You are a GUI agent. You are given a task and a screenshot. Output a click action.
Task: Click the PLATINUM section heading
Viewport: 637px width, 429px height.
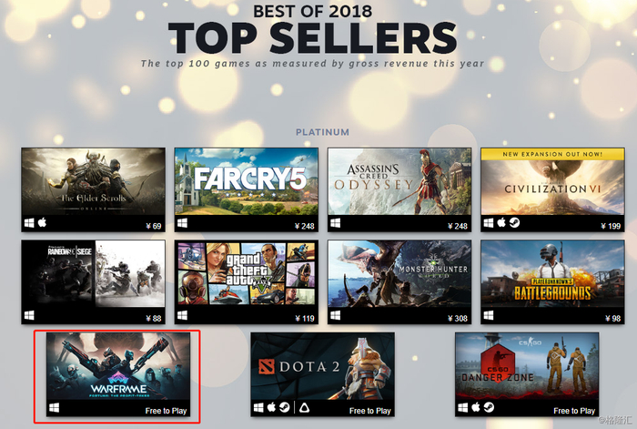pyautogui.click(x=322, y=132)
